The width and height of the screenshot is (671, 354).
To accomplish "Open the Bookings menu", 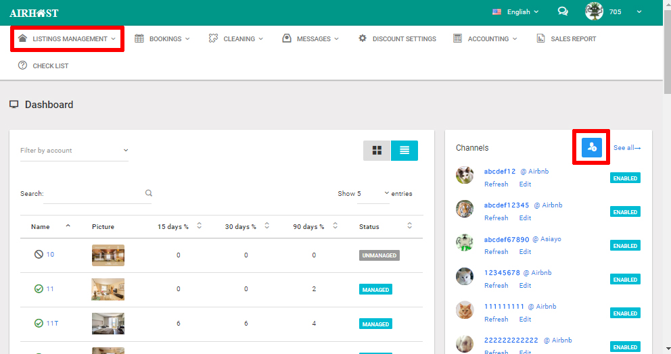I will 162,39.
